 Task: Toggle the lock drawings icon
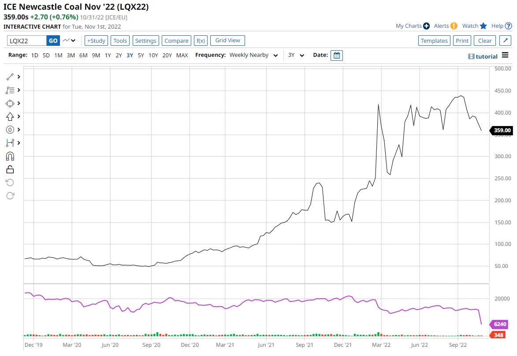[x=10, y=169]
